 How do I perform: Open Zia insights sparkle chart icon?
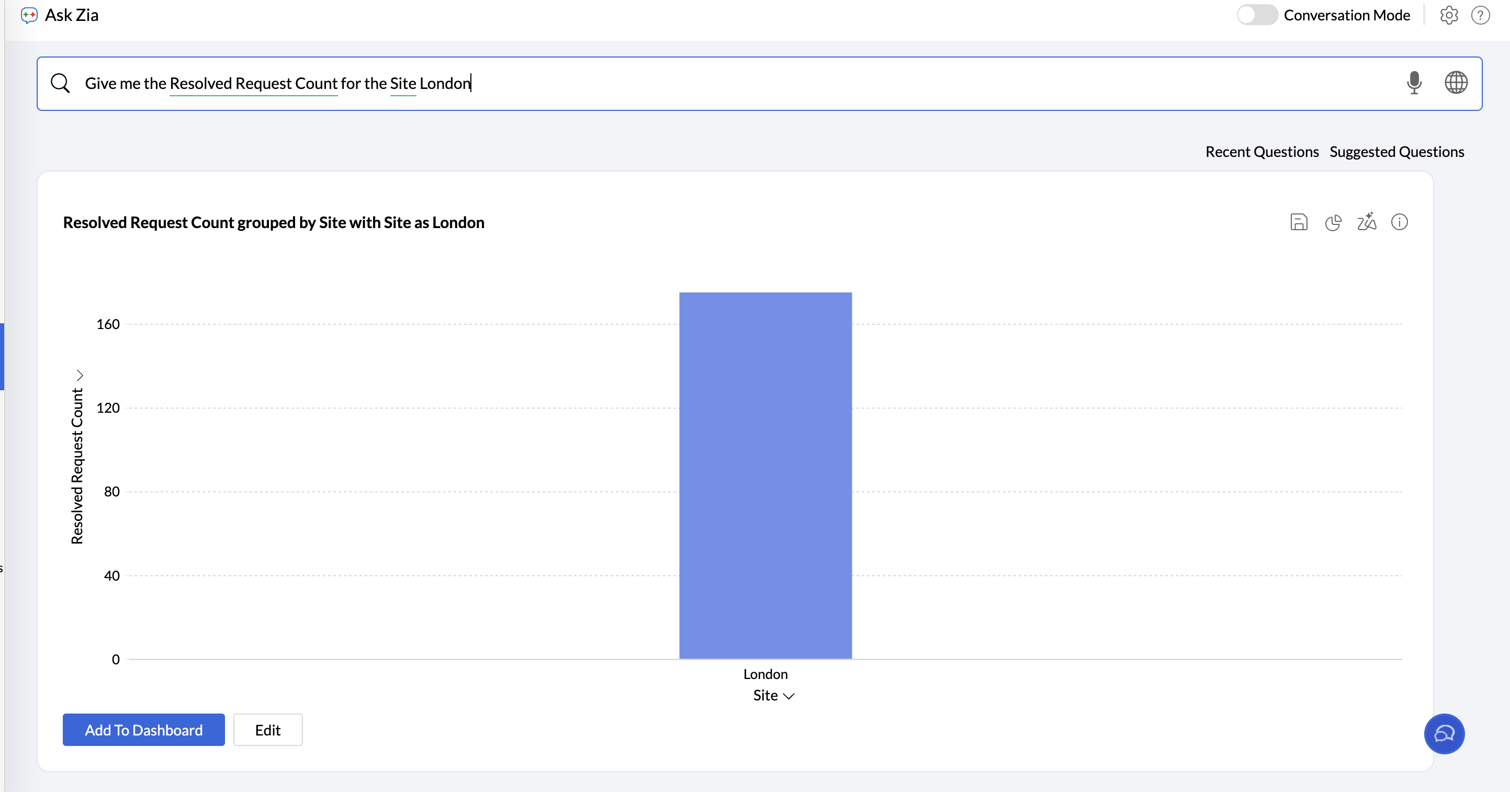[1367, 222]
